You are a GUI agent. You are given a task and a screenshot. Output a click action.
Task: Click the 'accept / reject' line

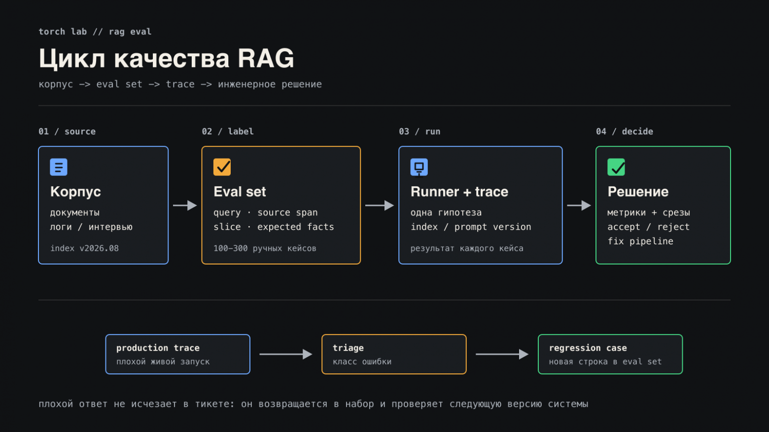648,227
